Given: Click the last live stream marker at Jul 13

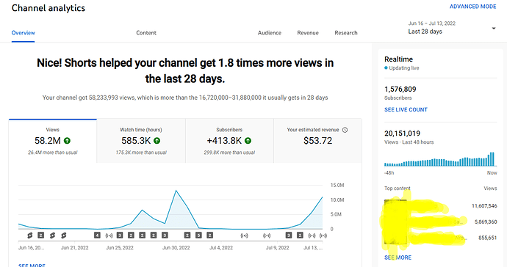Looking at the screenshot, I should point(323,235).
